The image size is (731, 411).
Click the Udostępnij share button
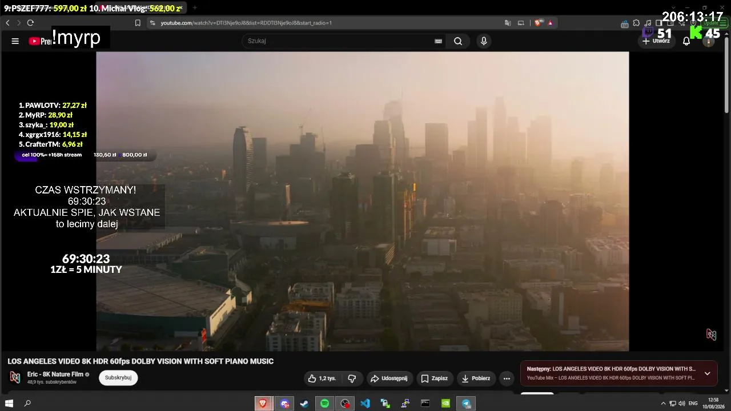coord(388,378)
